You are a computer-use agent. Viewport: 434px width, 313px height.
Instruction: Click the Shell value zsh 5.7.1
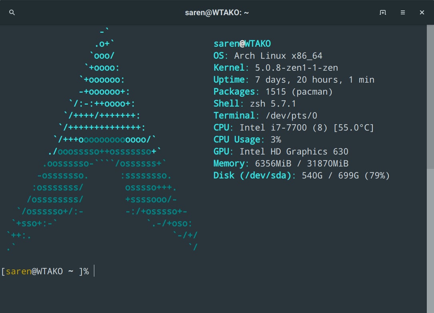[x=273, y=104]
